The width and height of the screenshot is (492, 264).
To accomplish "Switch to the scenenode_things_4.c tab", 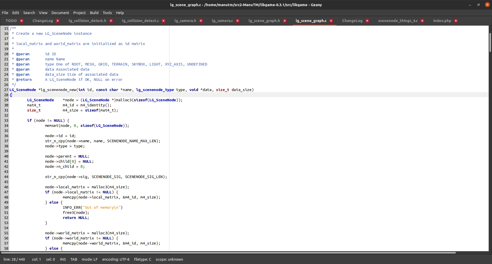I will (x=398, y=21).
